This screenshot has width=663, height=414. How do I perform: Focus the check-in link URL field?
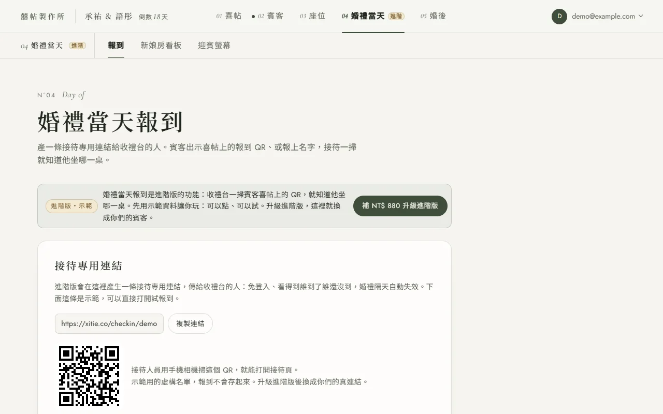109,323
